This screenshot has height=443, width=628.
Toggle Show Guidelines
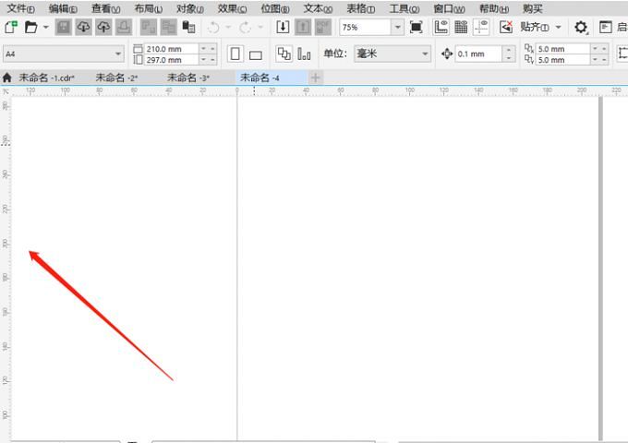click(x=481, y=27)
